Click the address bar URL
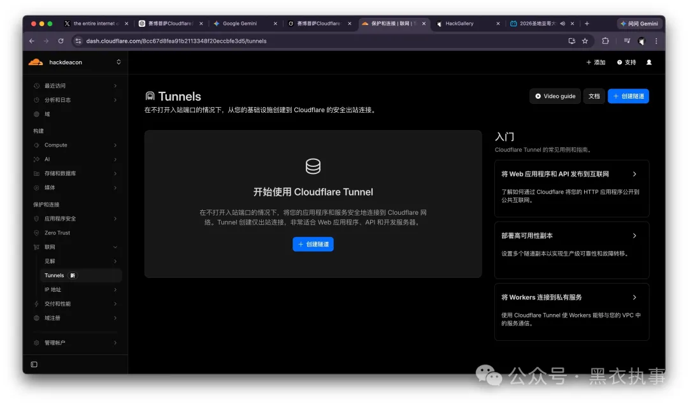 pos(176,41)
